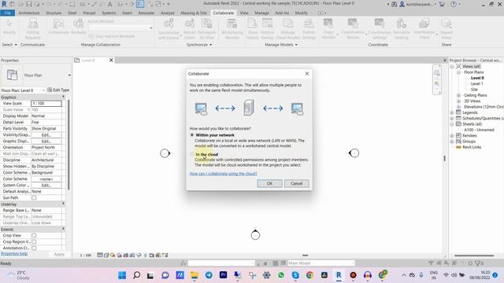Image resolution: width=504 pixels, height=283 pixels.
Task: Close the Collaborate dialog with the X
Action: [x=307, y=74]
